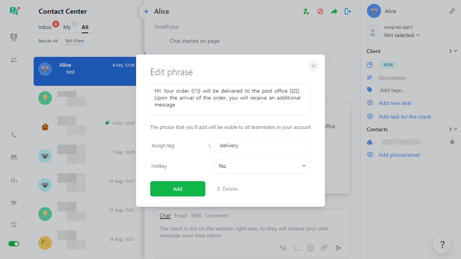
Task: Delete the phrase
Action: pyautogui.click(x=227, y=189)
